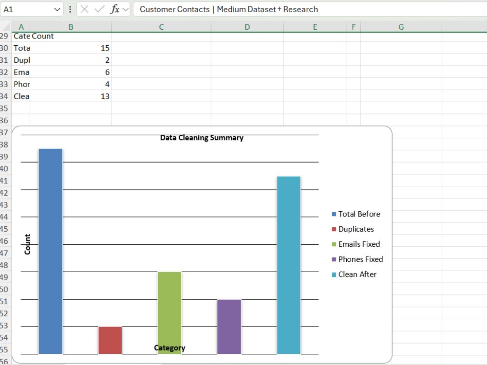The width and height of the screenshot is (487, 365).
Task: Click the truncated Dupl cell in column A
Action: pos(21,60)
